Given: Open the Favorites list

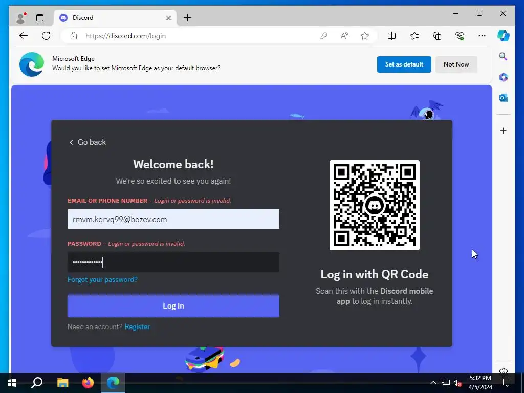Looking at the screenshot, I should coord(414,36).
